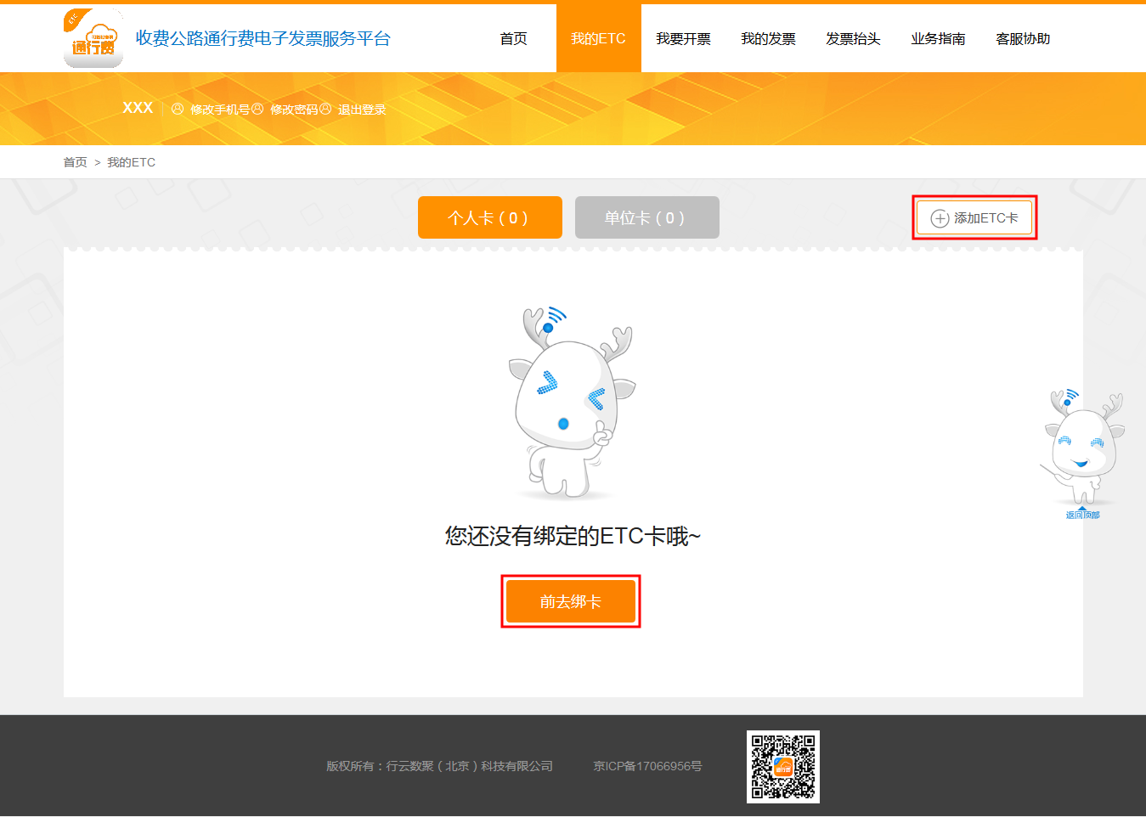Screen dimensions: 1146x817
Task: Click the 版权所有 copyright text in footer
Action: (439, 766)
